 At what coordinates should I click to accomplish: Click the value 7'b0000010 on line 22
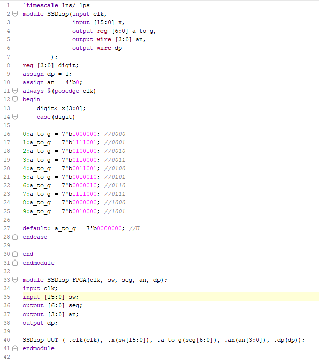[79, 185]
